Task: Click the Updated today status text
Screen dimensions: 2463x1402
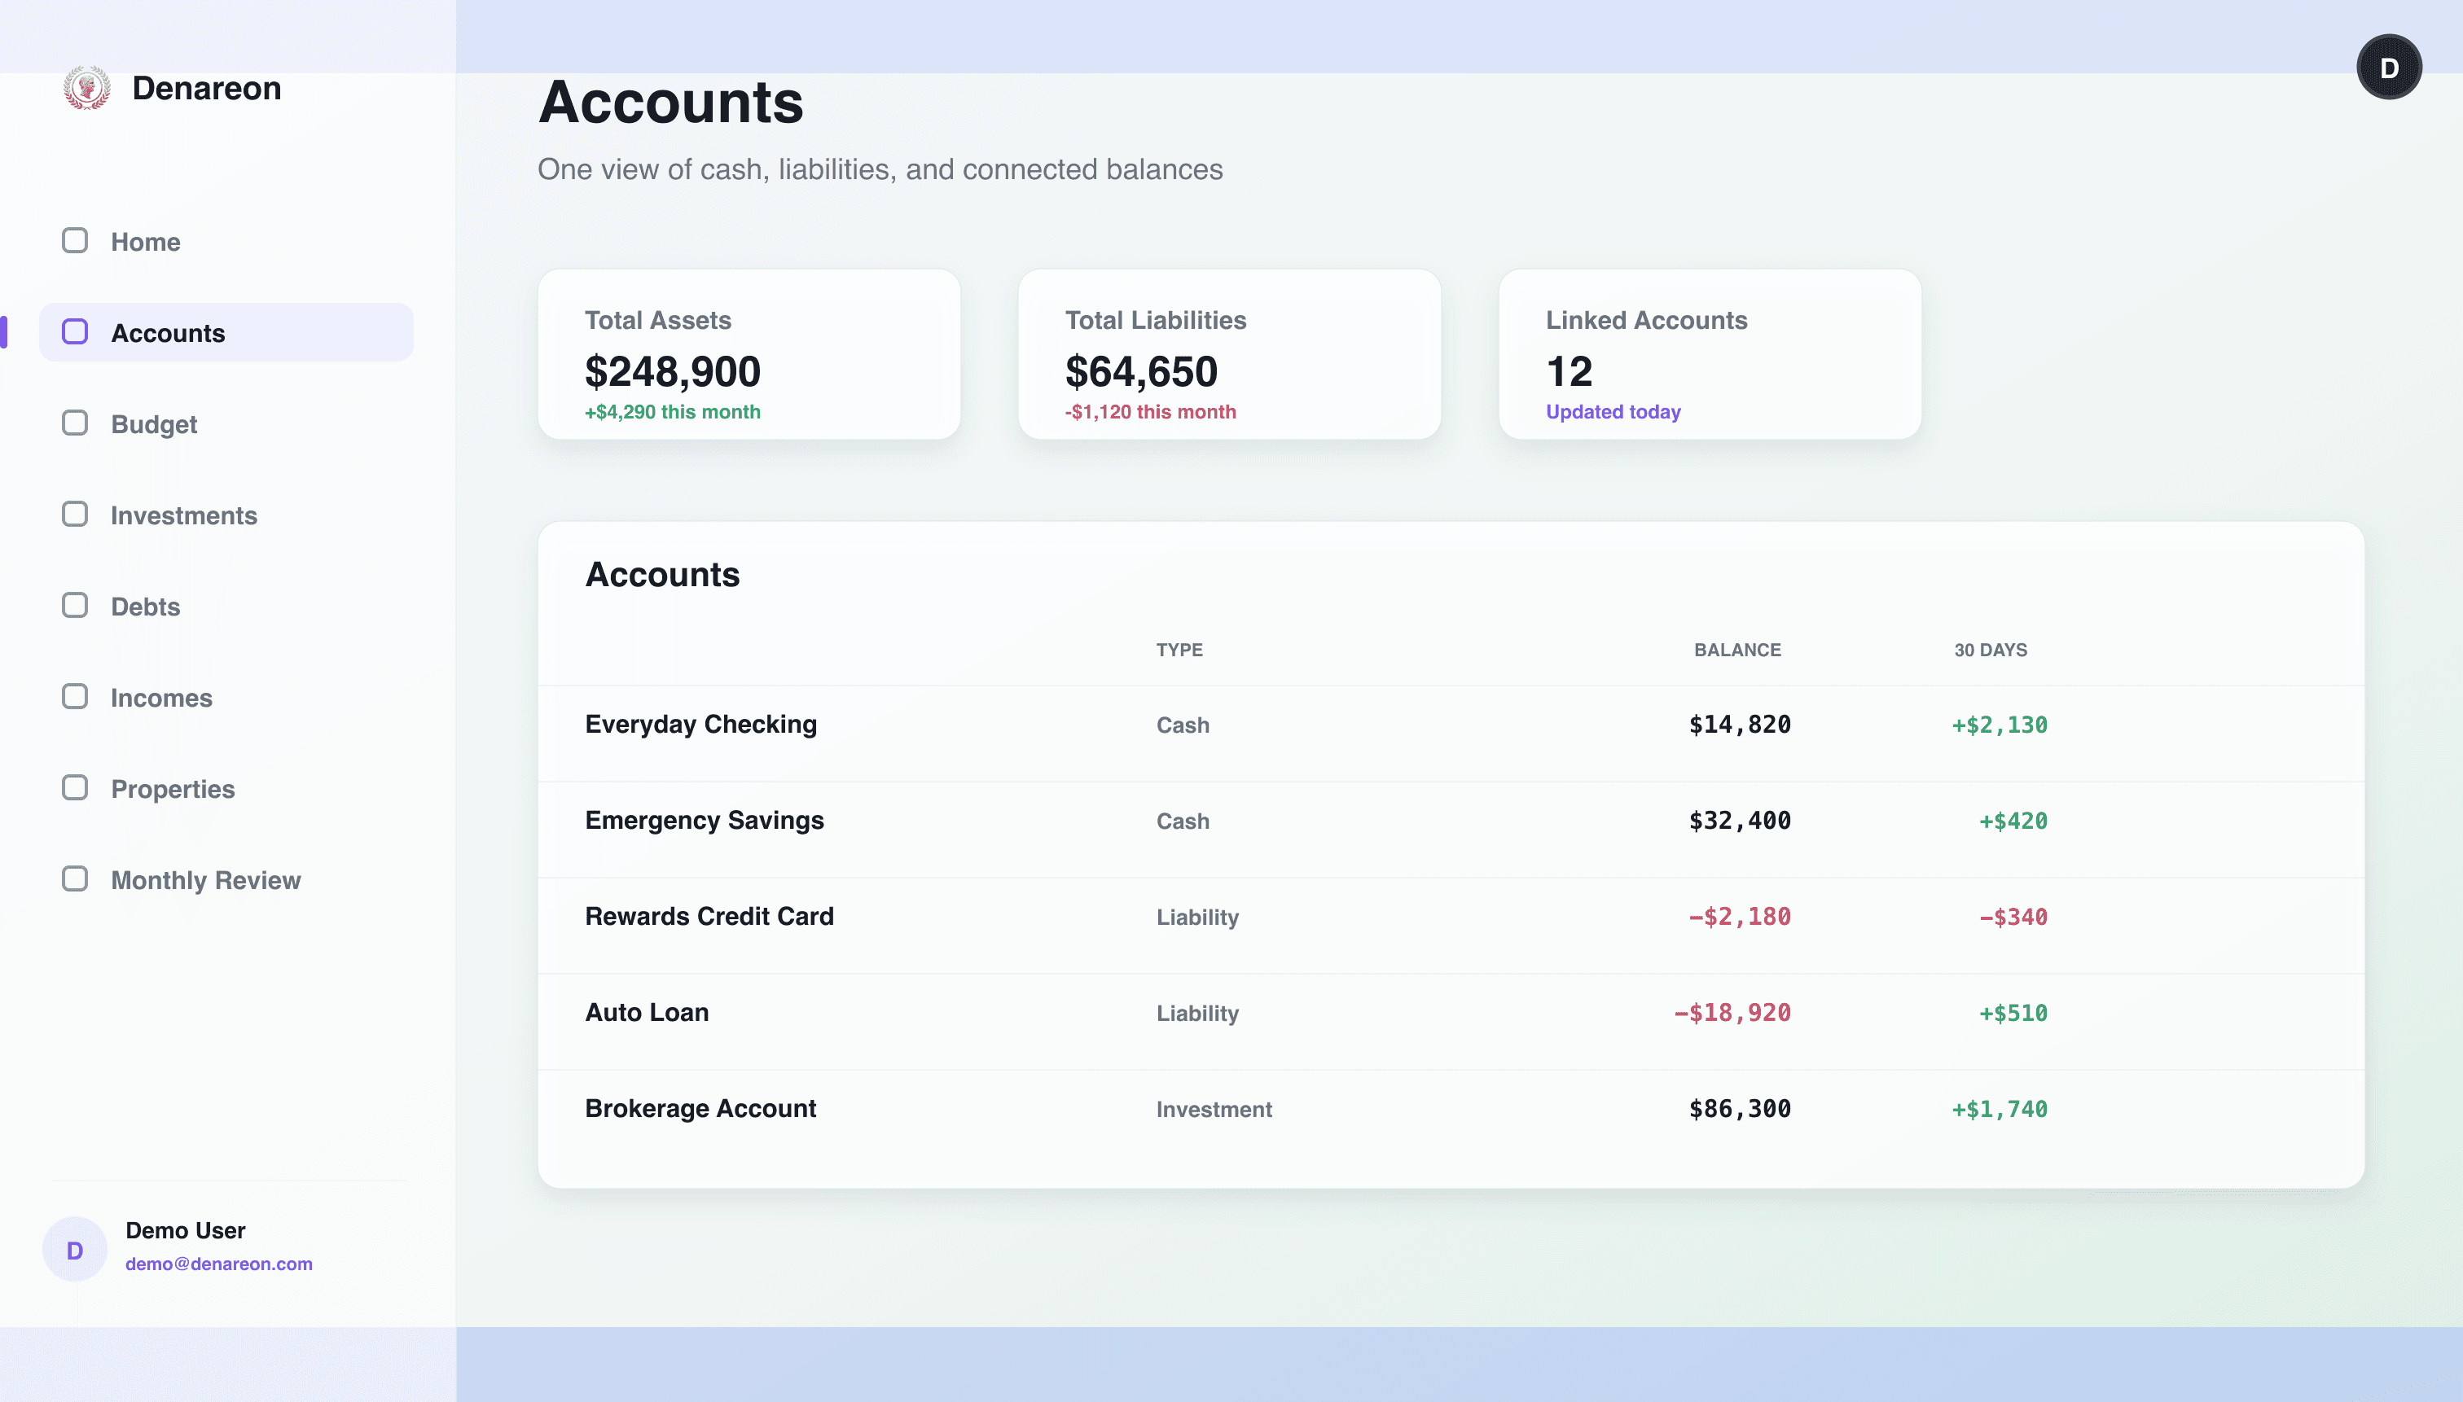Action: [1613, 412]
